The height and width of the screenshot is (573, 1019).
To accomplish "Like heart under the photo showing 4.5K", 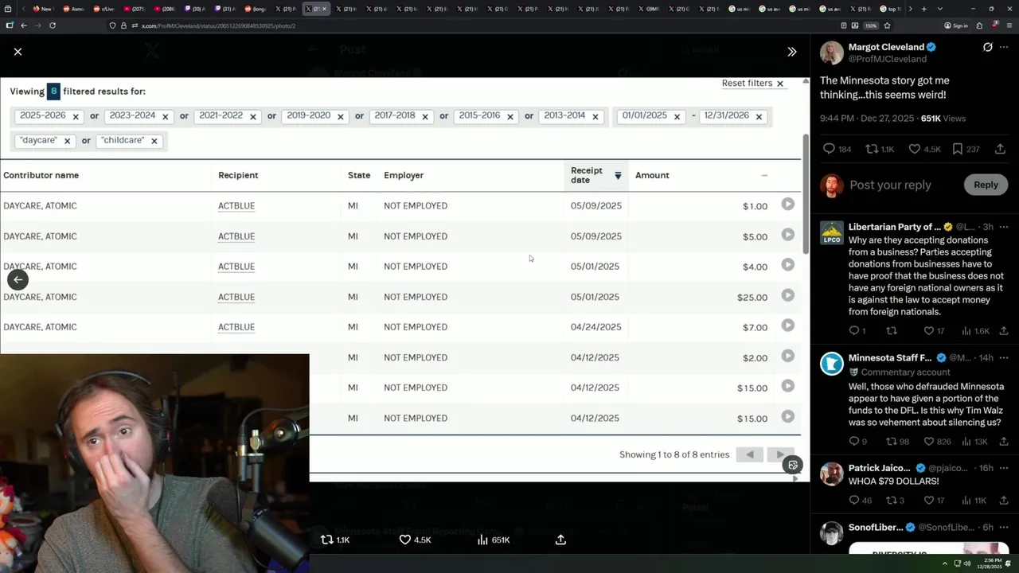I will 404,540.
